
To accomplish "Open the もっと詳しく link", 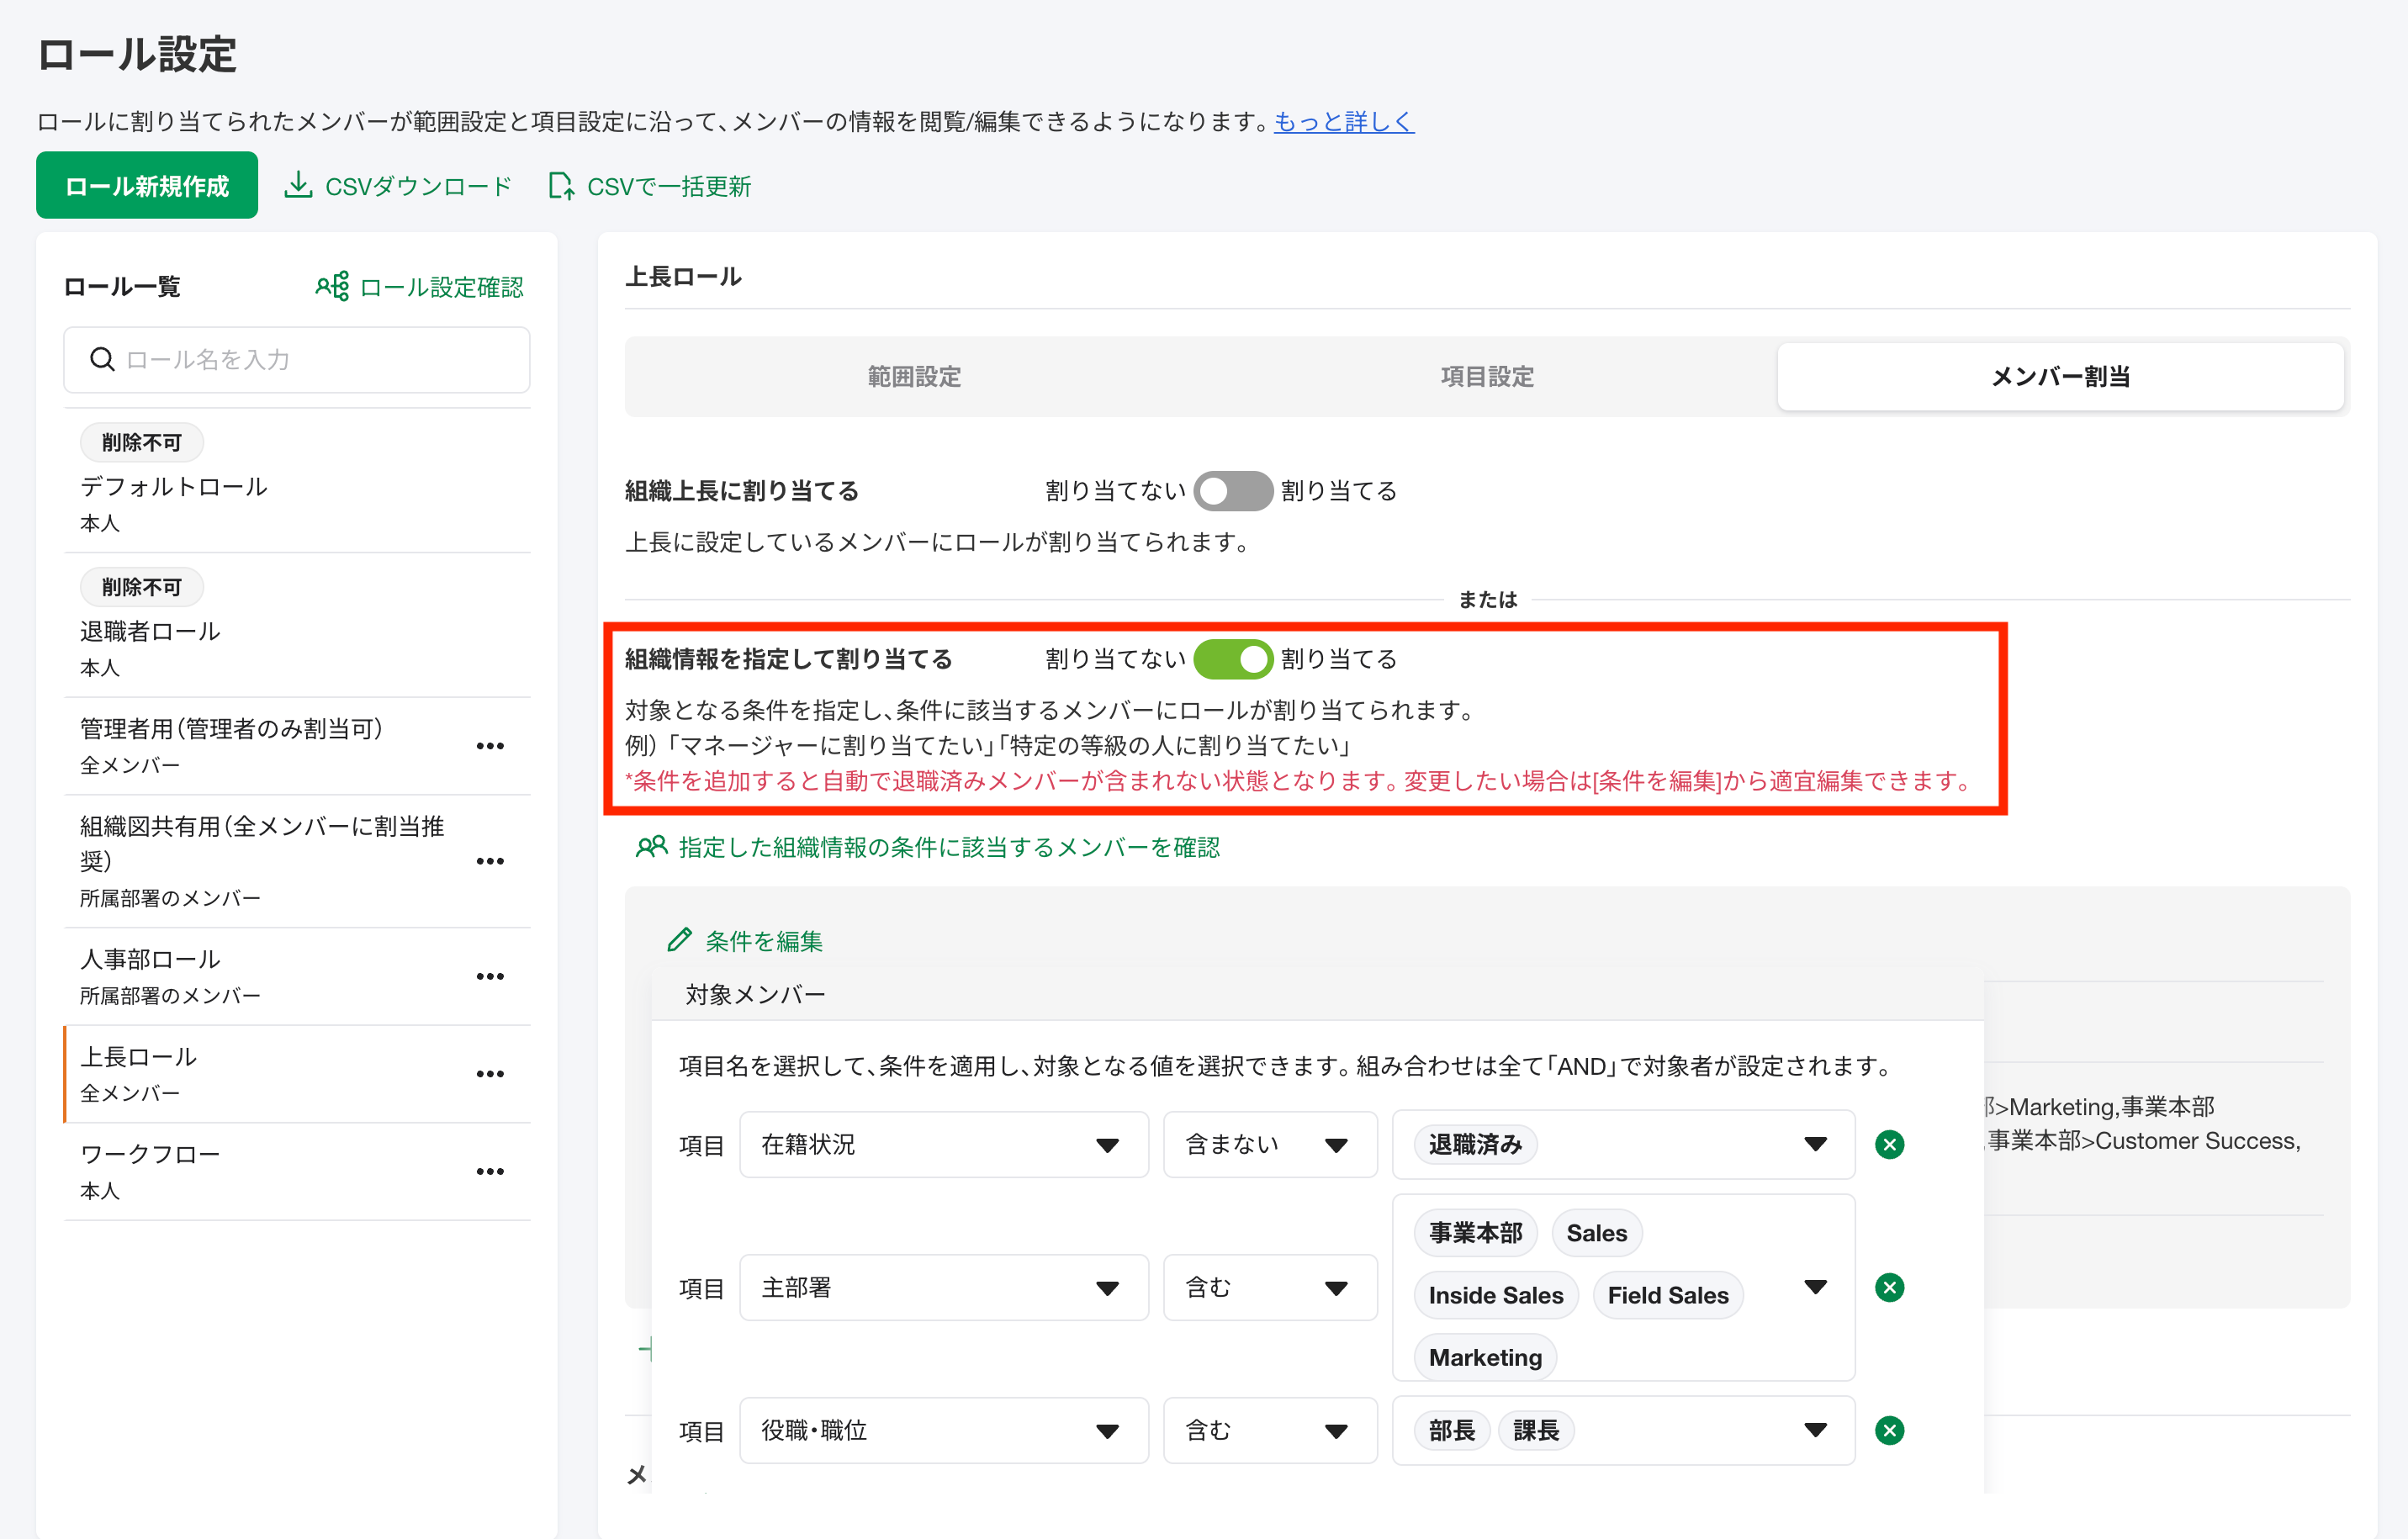I will [x=1343, y=121].
